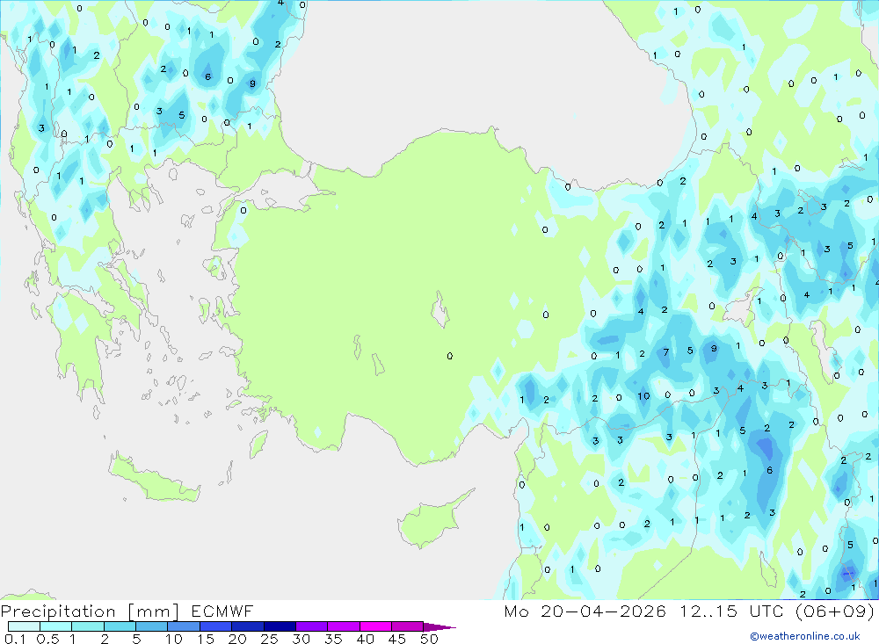879x644 pixels.
Task: Click the legend label '50'
Action: click(x=430, y=639)
